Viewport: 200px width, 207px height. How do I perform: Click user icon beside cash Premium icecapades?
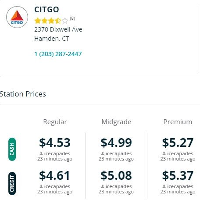click(x=164, y=153)
